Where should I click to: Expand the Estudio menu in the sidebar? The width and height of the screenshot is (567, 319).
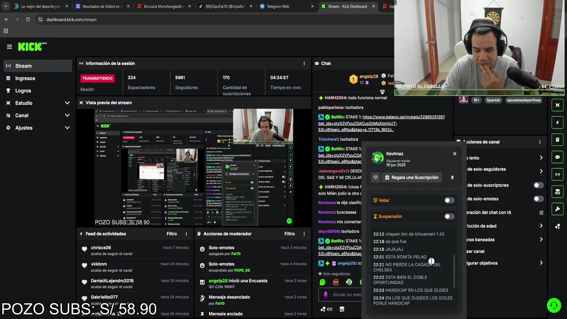(x=67, y=103)
